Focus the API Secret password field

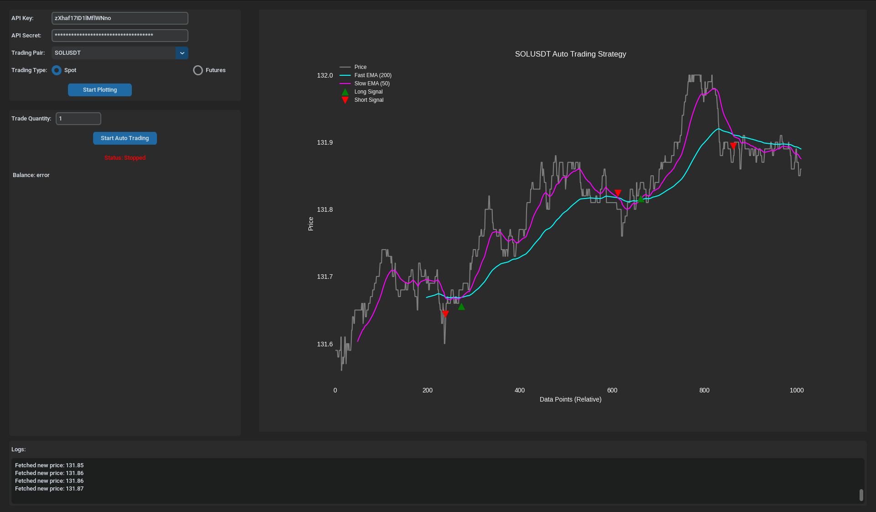[120, 36]
